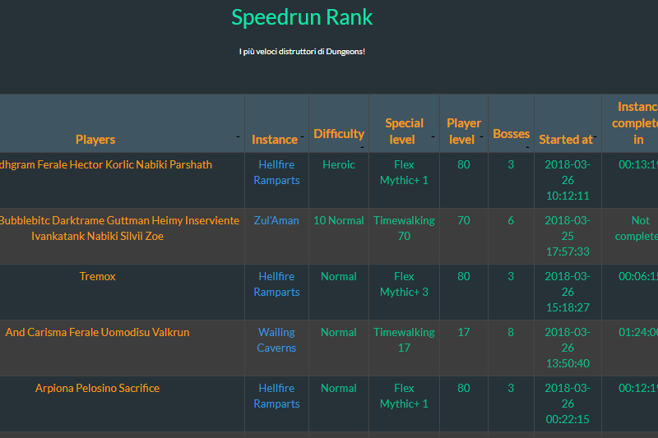Click the player name Tremox
Image resolution: width=658 pixels, height=438 pixels.
(98, 276)
